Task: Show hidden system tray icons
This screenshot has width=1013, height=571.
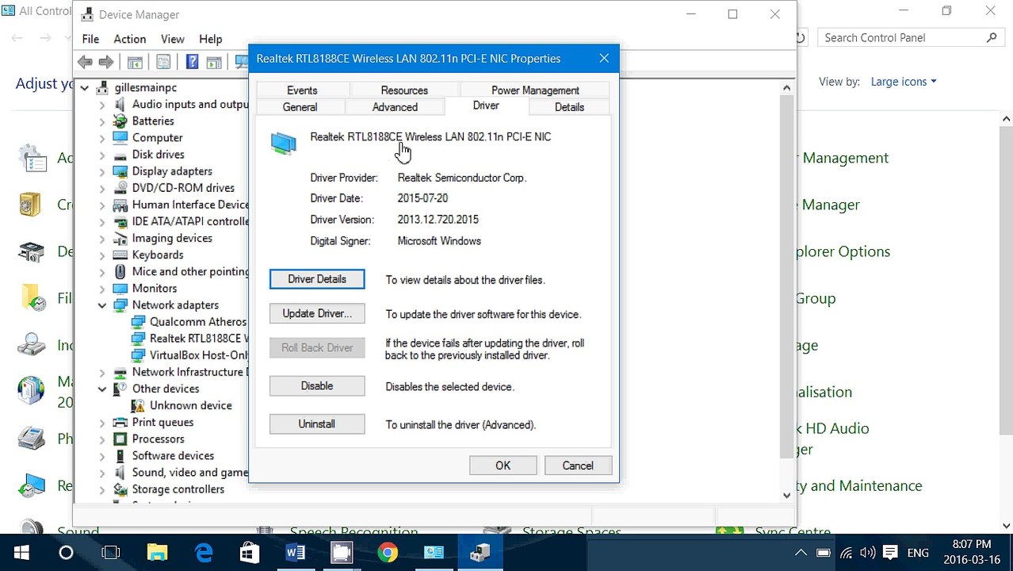Action: click(801, 552)
